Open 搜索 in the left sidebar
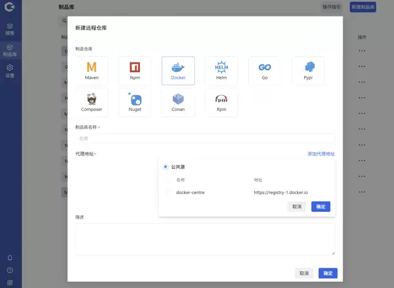Viewport: 394px width, 288px height. (10, 29)
